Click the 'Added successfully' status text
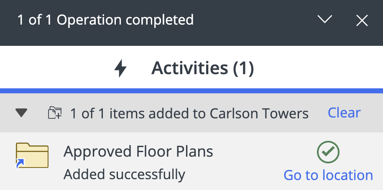 124,174
